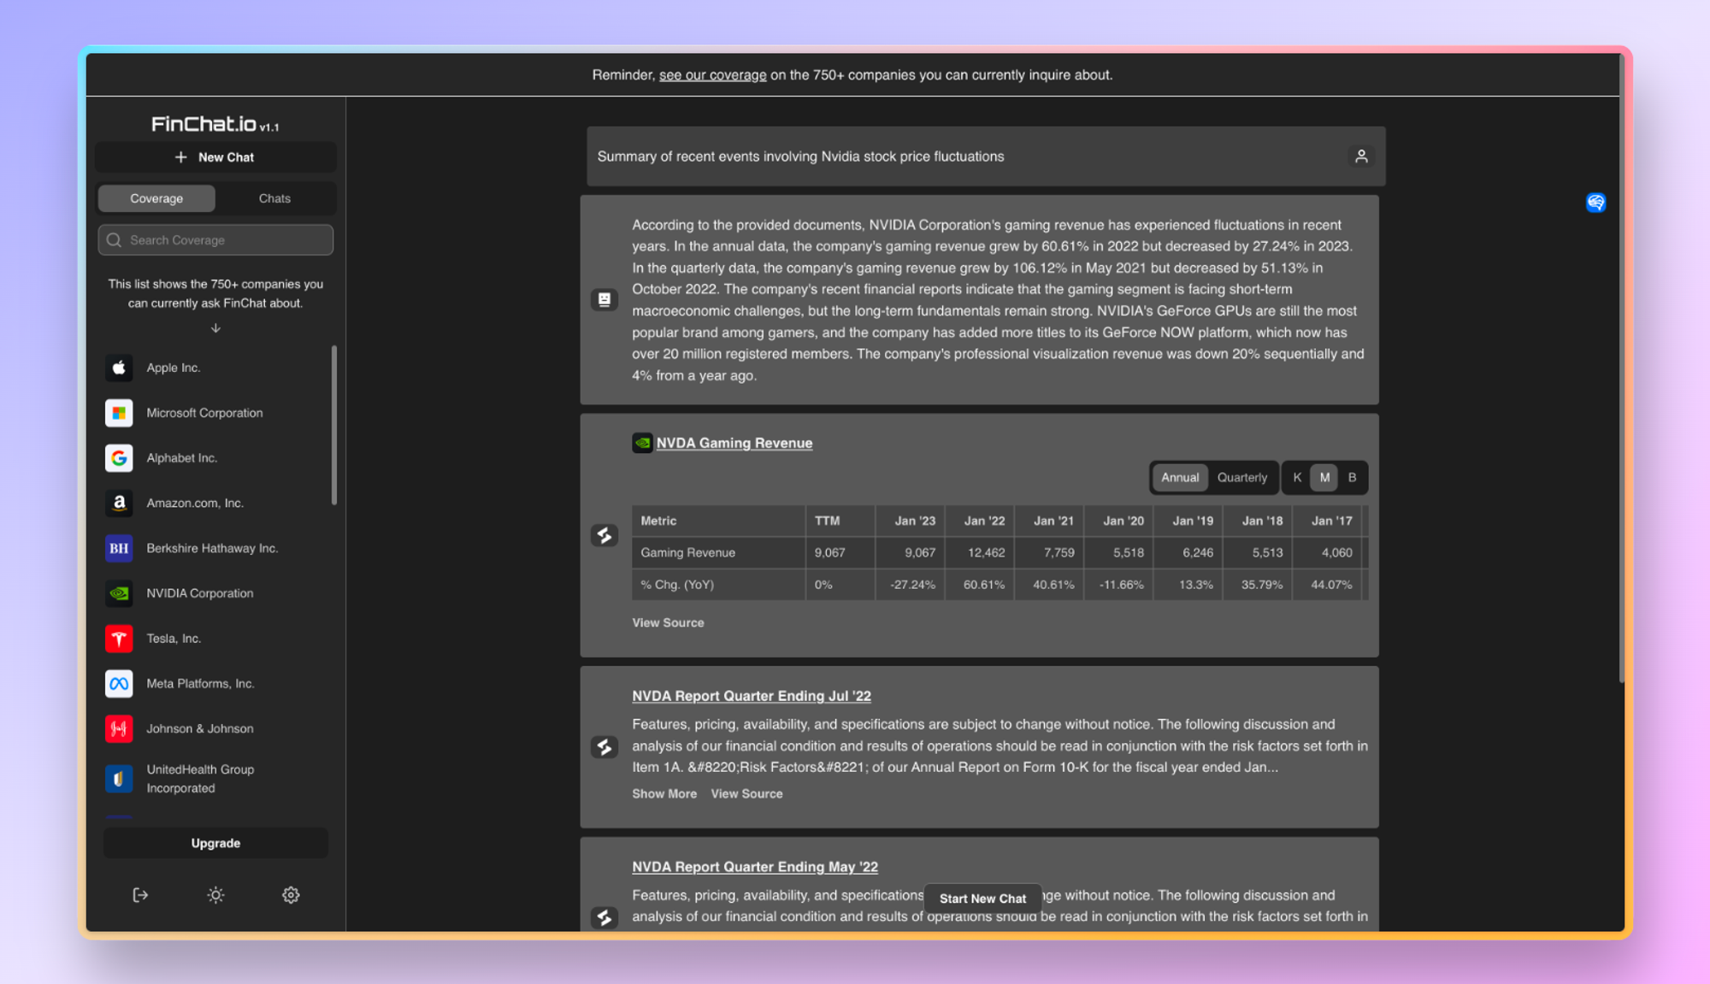Image resolution: width=1710 pixels, height=984 pixels.
Task: Click the blue chat widget icon
Action: (1595, 203)
